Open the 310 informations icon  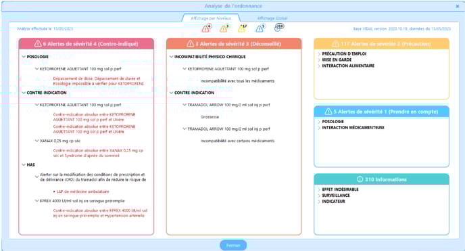279,27
